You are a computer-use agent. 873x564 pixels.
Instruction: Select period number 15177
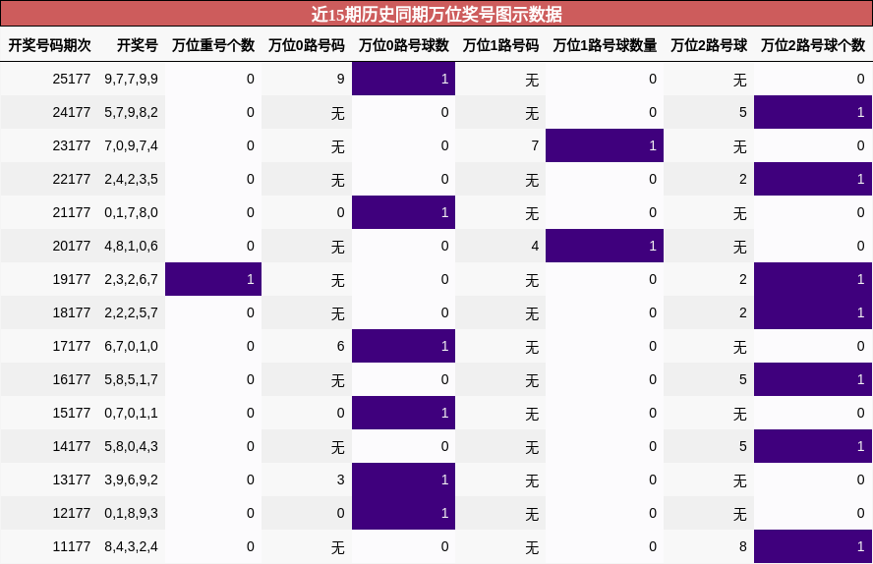71,413
